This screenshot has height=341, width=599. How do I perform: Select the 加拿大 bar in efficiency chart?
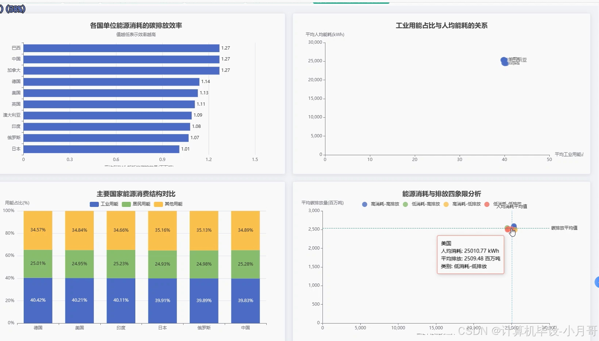(x=121, y=70)
